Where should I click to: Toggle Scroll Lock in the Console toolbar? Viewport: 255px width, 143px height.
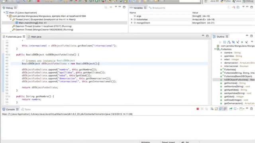tap(216, 109)
